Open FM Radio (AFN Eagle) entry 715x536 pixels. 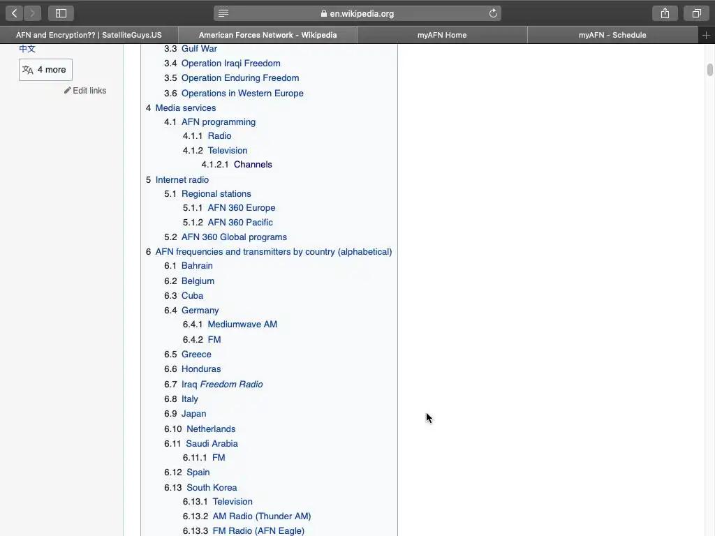coord(258,531)
